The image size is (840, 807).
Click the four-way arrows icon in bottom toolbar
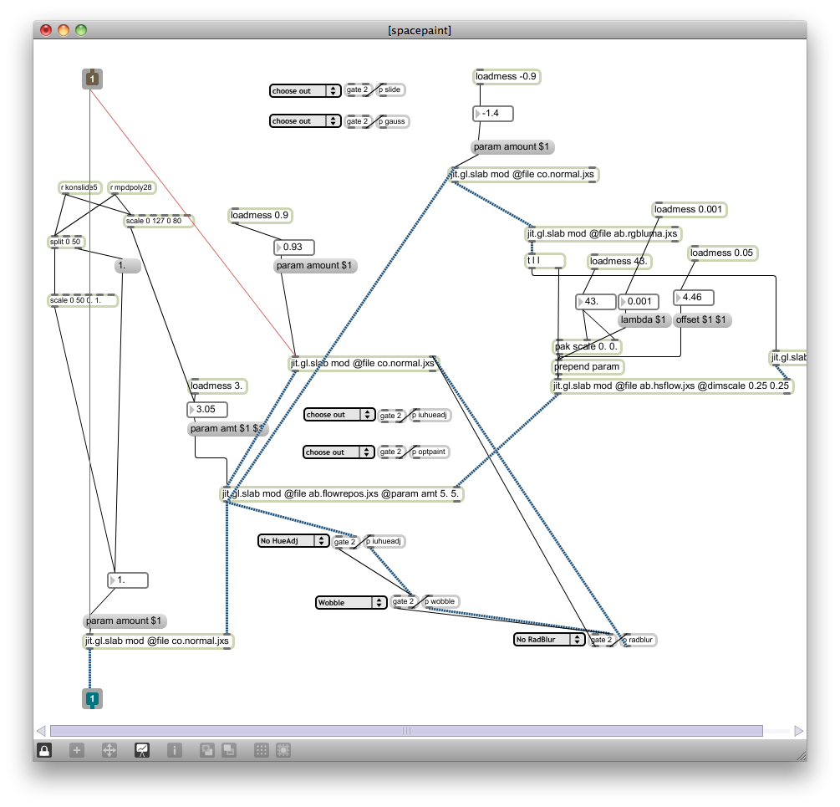tap(109, 750)
